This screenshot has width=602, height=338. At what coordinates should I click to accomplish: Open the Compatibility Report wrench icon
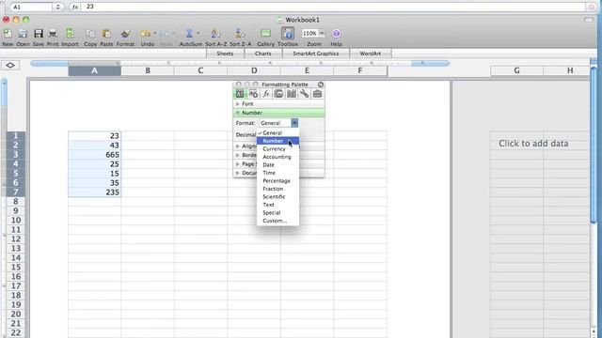point(304,94)
